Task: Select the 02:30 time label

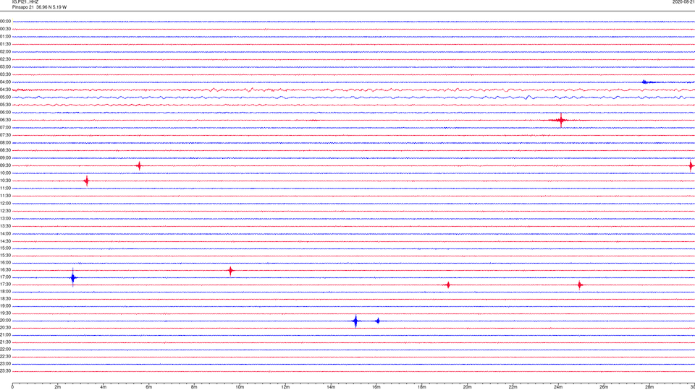Action: coord(5,59)
